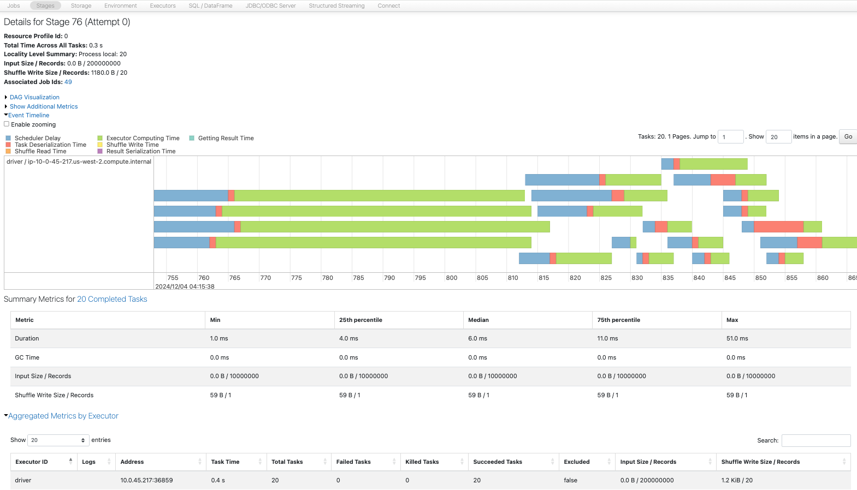The image size is (857, 490).
Task: Click Shuffle Read Time legend swatch
Action: point(8,151)
